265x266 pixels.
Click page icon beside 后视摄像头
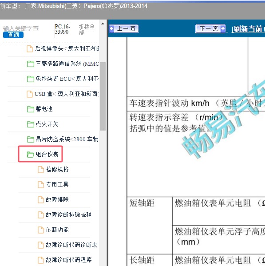point(30,49)
